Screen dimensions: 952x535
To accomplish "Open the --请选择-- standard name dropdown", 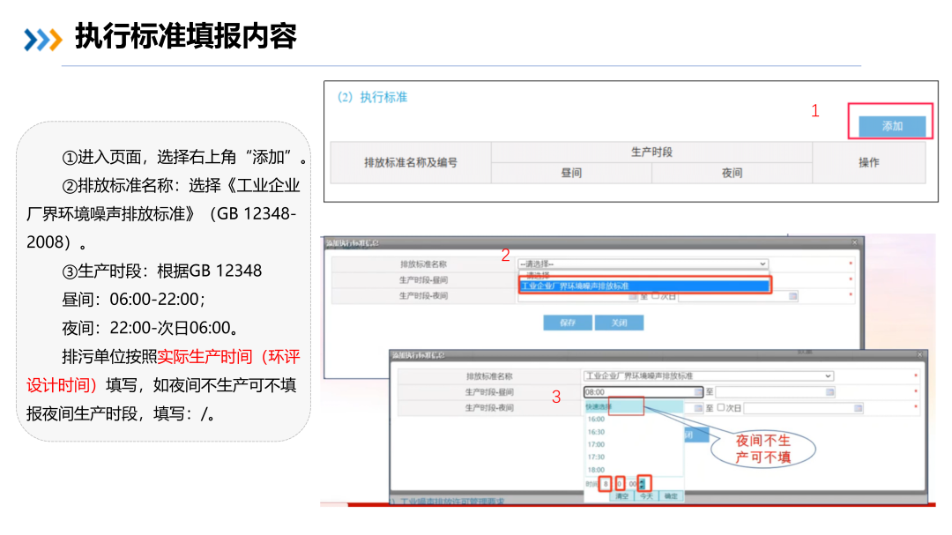I will pos(643,264).
